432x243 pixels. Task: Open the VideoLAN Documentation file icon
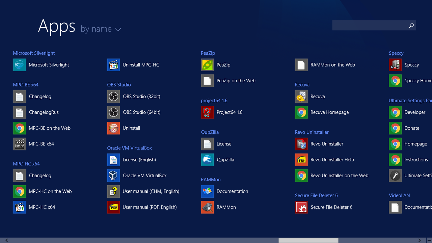tap(395, 207)
